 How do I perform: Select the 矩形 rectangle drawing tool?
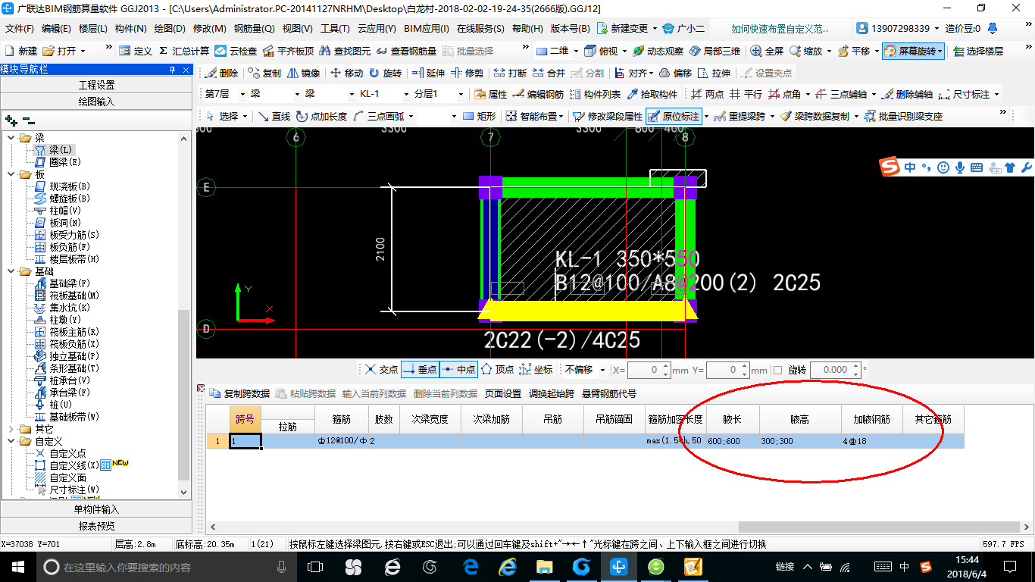pyautogui.click(x=479, y=117)
